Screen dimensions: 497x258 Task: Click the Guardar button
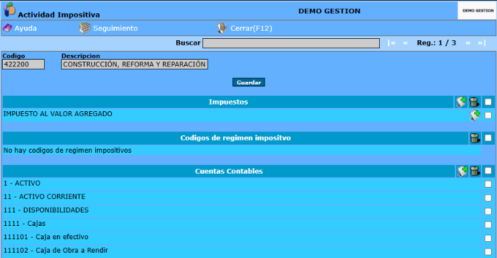[248, 82]
